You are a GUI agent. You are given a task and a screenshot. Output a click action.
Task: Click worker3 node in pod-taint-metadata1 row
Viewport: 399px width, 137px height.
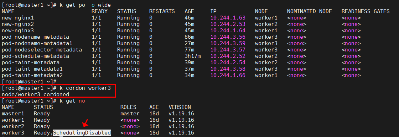coord(266,69)
